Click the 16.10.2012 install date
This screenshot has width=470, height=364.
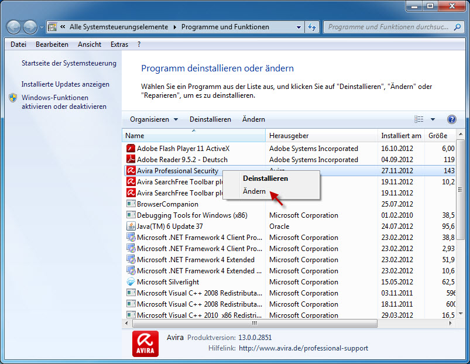click(x=397, y=148)
